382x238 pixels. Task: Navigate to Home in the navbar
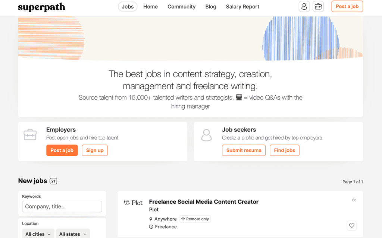click(x=150, y=7)
